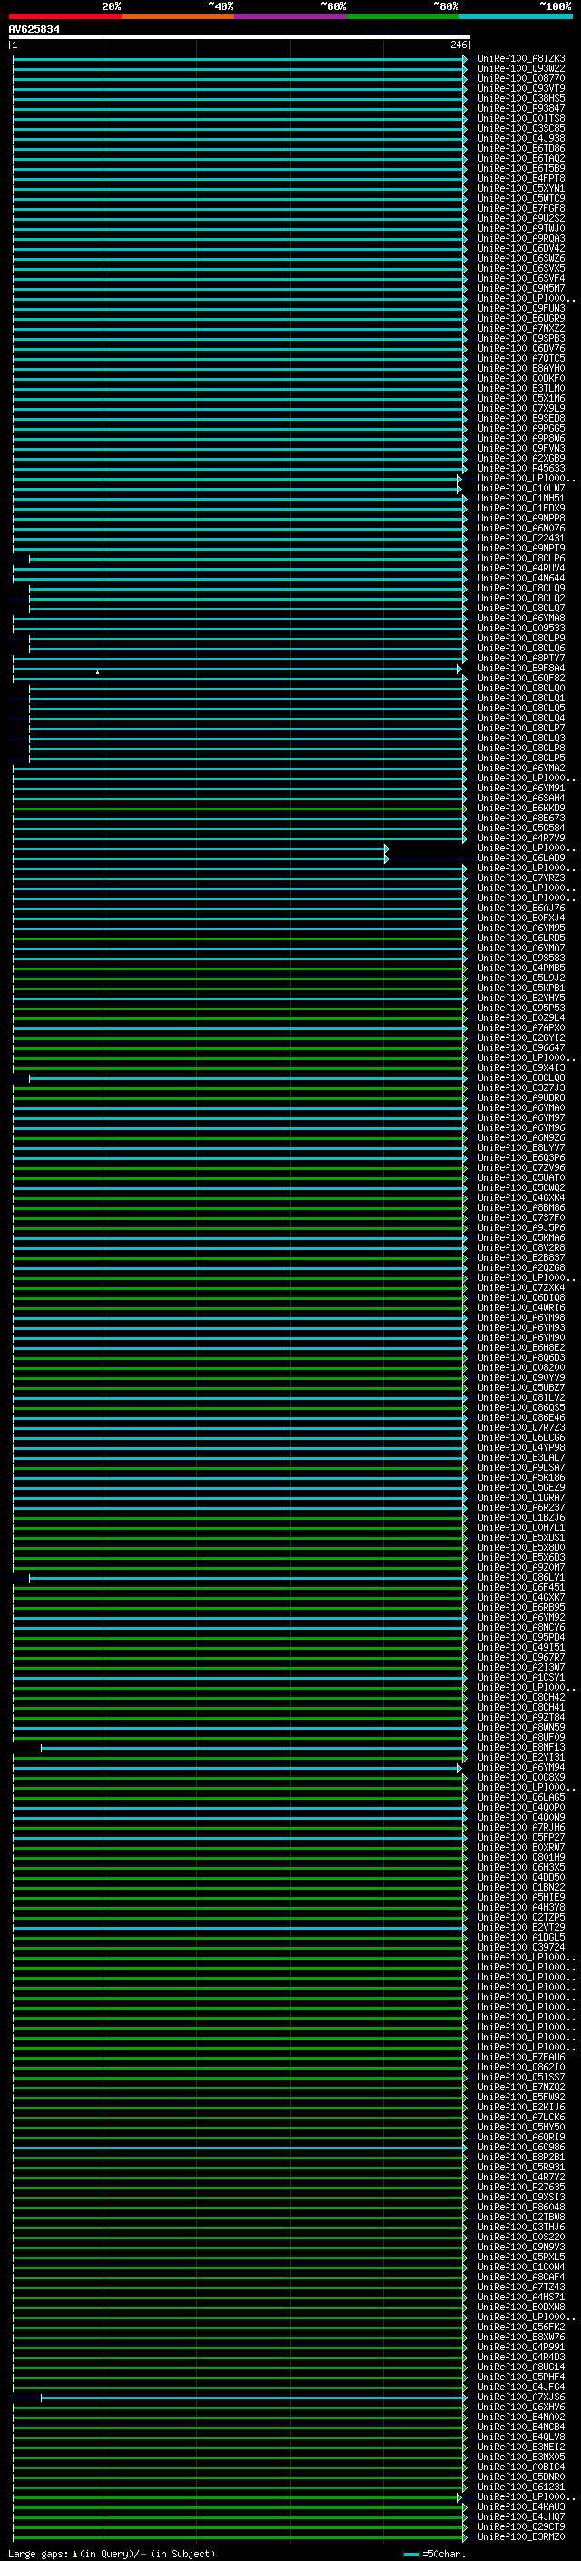581x2561 pixels.
Task: Click the orange ~40% legend color bar
Action: point(178,16)
